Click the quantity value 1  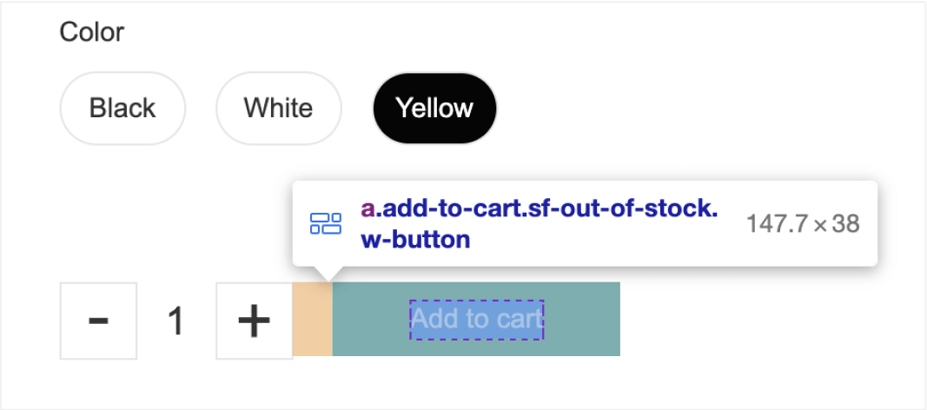coord(176,321)
